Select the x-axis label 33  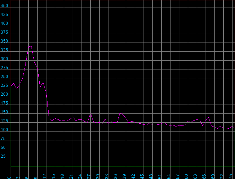click(x=107, y=177)
